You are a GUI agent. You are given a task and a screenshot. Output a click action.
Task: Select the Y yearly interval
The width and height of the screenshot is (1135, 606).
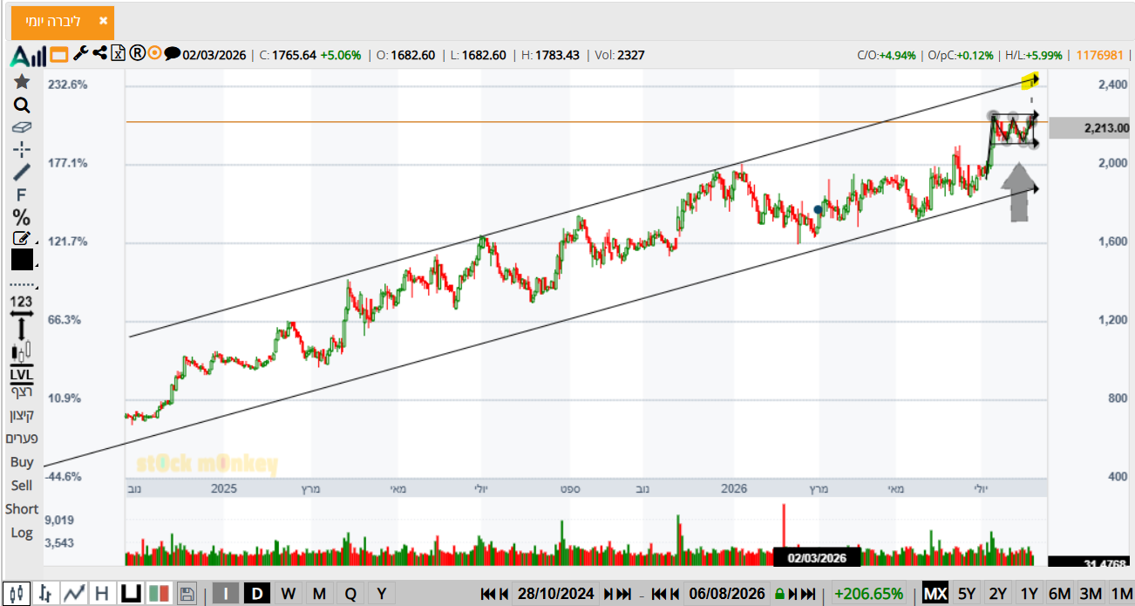(381, 594)
